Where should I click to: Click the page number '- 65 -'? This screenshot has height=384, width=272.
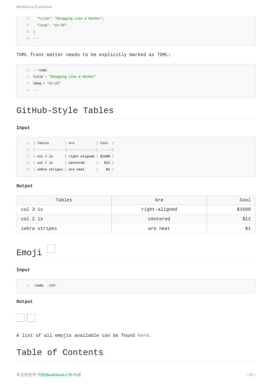point(251,375)
